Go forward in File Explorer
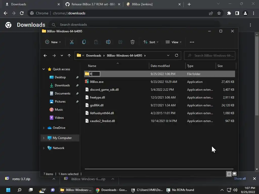The height and width of the screenshot is (194, 259). [x=54, y=56]
